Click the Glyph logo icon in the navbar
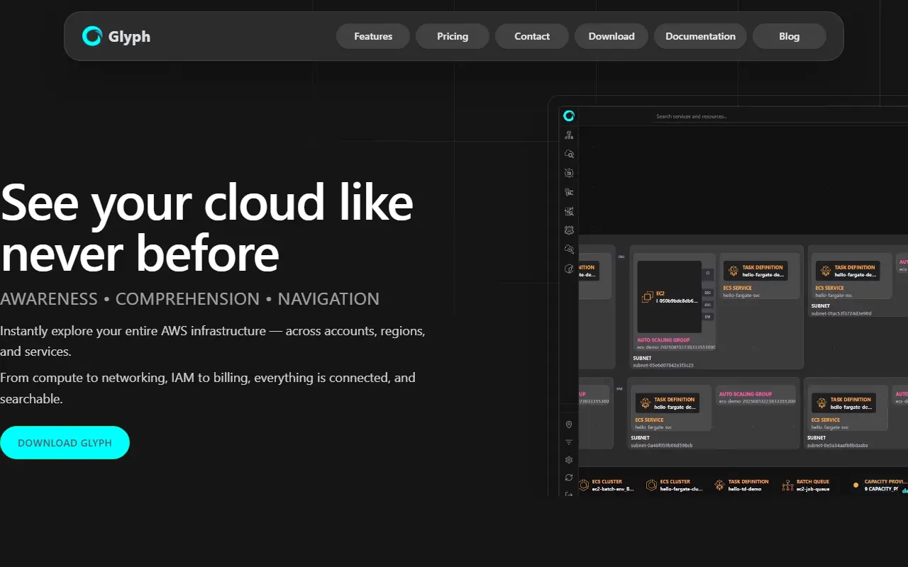The height and width of the screenshot is (567, 908). (92, 36)
